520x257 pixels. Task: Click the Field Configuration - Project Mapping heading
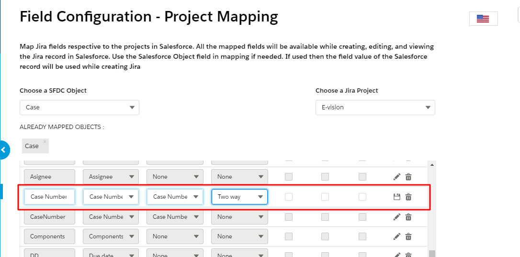coord(148,17)
